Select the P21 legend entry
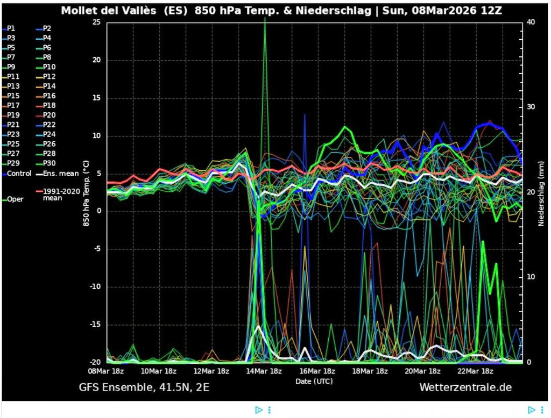 pos(11,125)
